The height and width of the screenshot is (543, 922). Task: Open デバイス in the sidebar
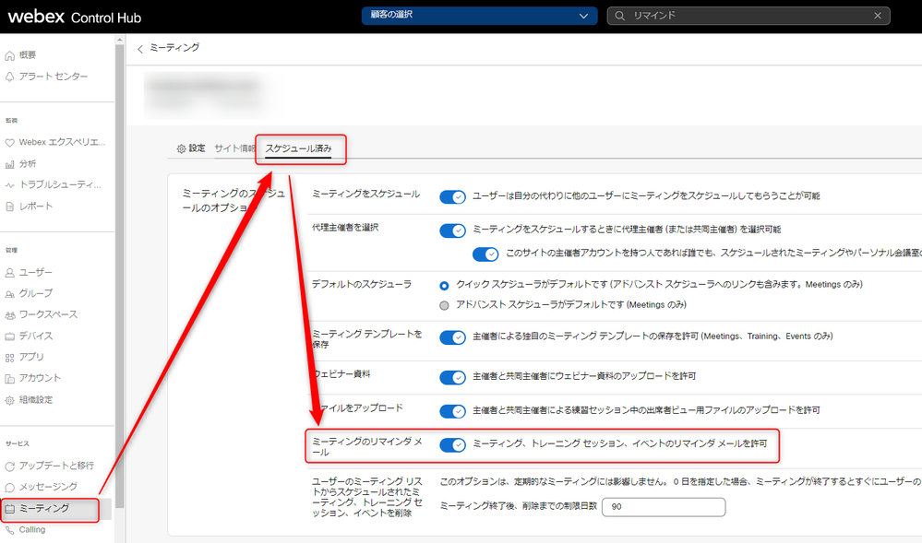pos(36,336)
